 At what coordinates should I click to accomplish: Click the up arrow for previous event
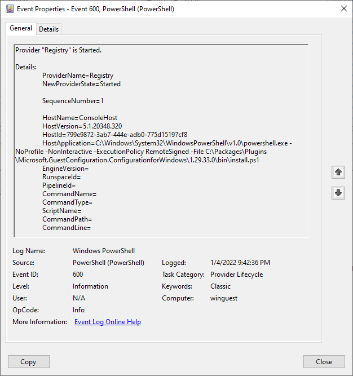point(338,172)
